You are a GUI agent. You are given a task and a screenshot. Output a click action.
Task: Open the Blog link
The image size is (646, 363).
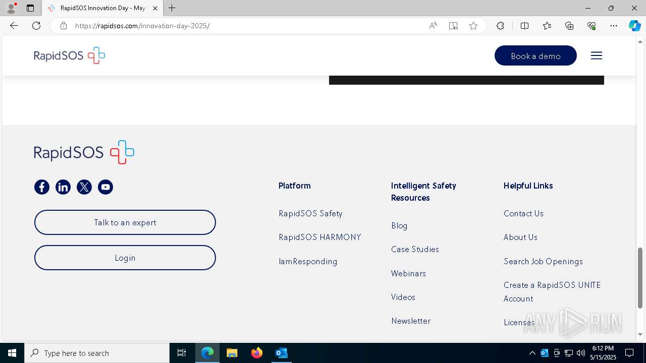pos(399,226)
